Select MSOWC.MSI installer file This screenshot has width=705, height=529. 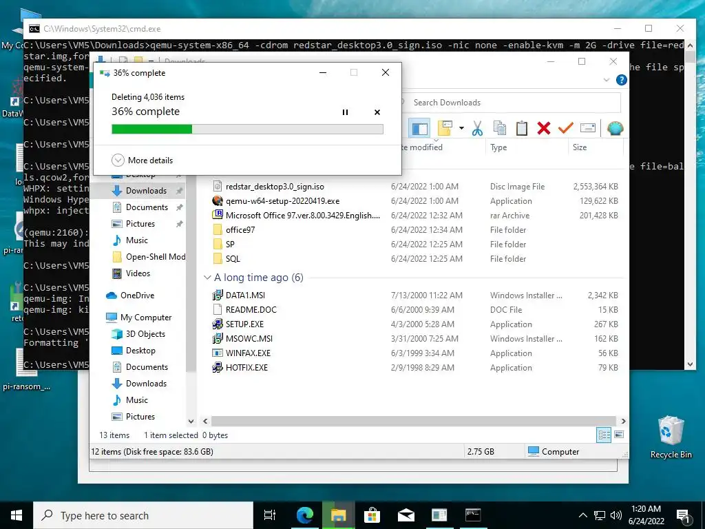tap(249, 338)
